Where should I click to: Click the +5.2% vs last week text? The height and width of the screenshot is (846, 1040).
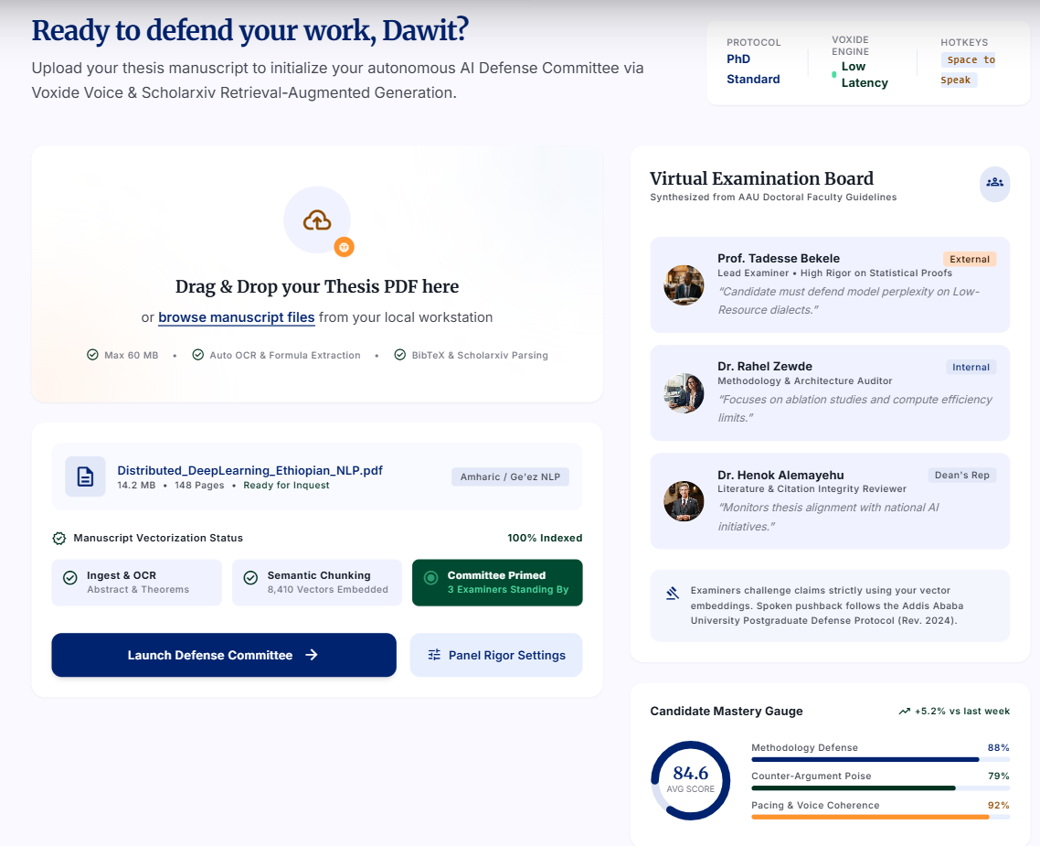pos(962,712)
